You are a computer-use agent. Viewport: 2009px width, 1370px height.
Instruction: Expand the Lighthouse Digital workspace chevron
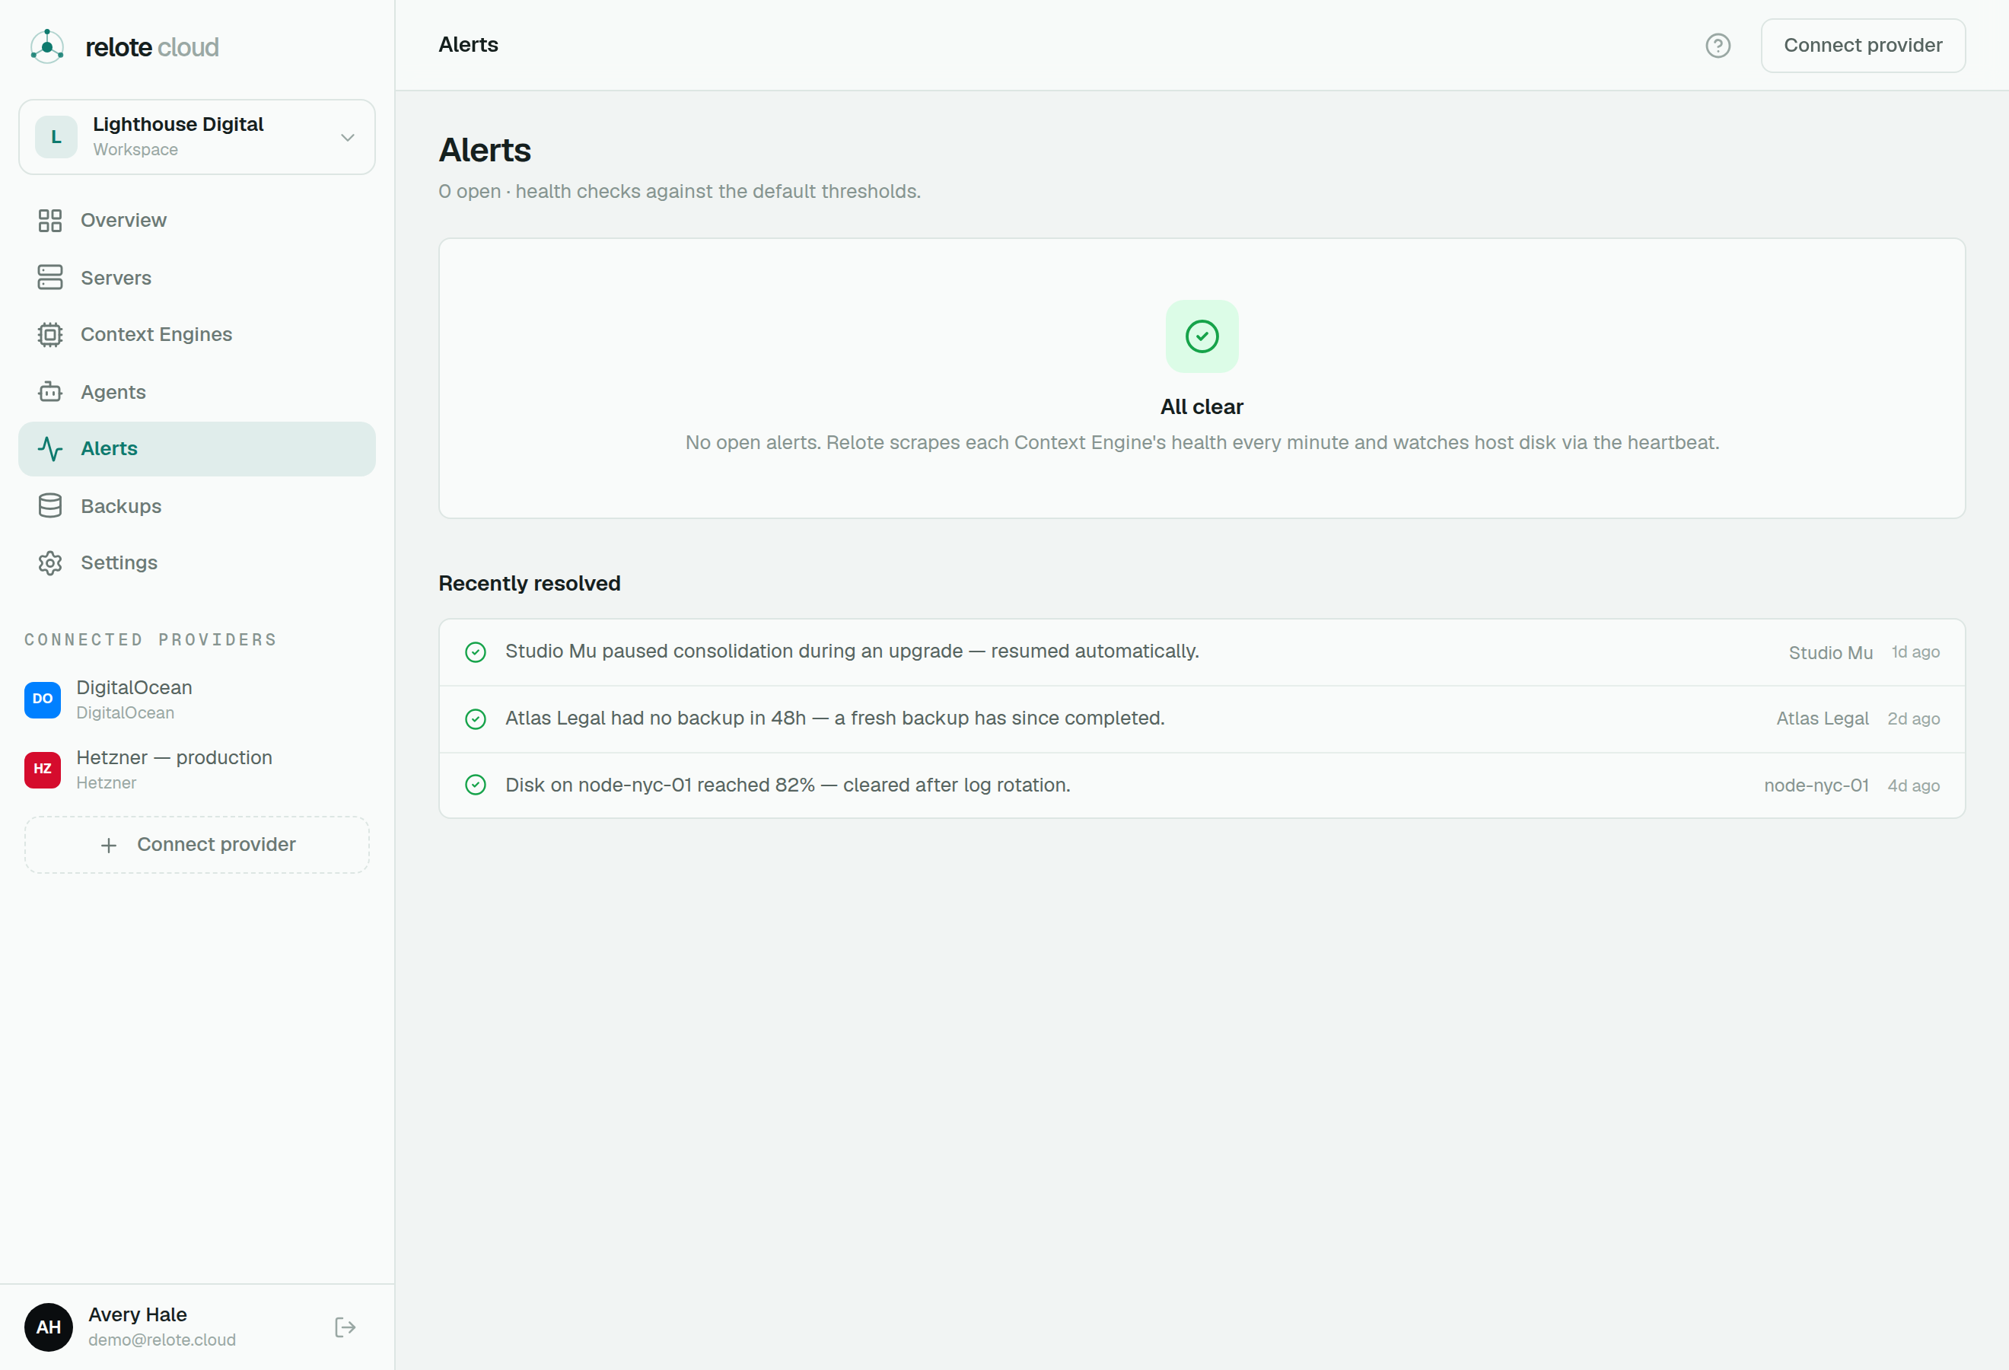pos(348,138)
